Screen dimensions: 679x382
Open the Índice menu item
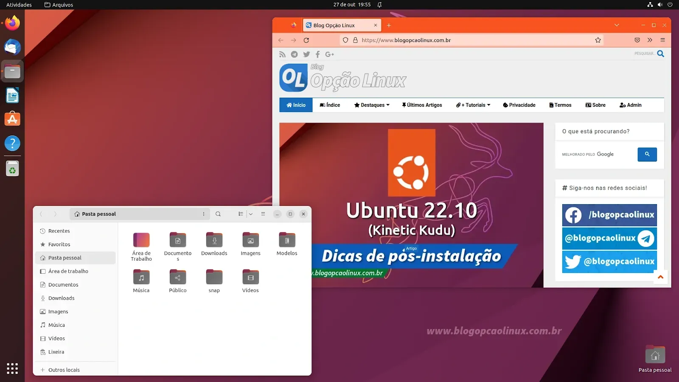tap(330, 105)
